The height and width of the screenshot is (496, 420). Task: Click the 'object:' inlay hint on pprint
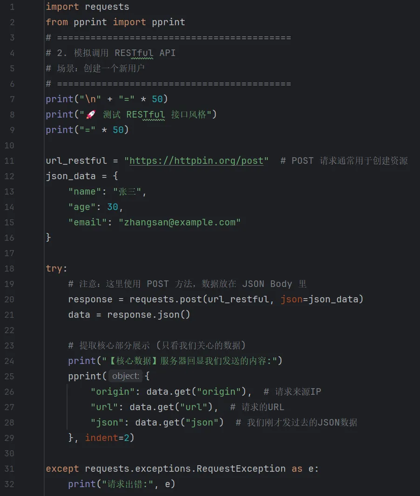point(125,376)
